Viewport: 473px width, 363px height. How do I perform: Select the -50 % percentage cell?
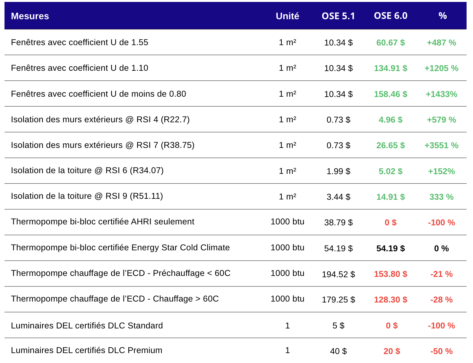click(441, 351)
